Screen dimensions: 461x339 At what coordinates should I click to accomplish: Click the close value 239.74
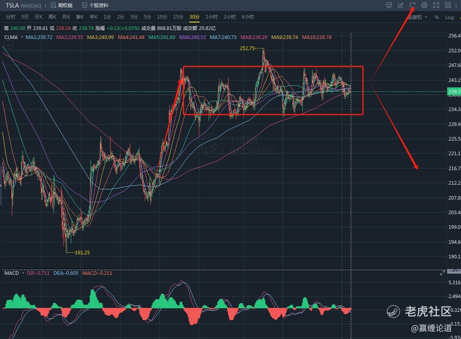[x=86, y=28]
